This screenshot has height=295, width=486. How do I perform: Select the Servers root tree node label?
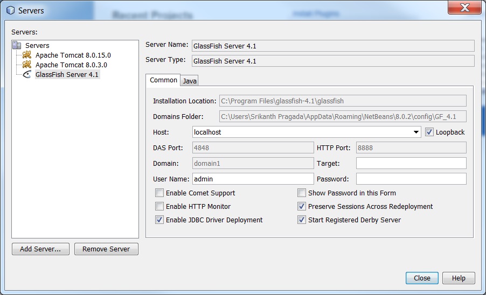click(37, 46)
